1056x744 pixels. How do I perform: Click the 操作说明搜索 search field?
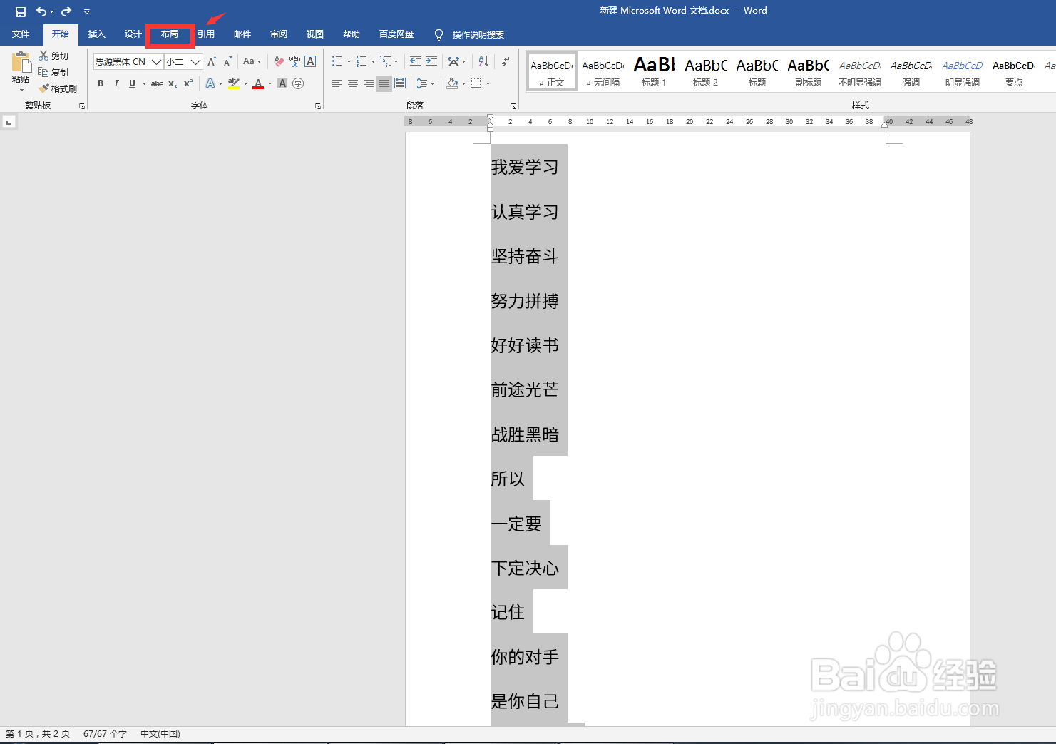[478, 34]
